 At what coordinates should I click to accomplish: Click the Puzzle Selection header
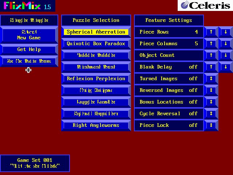pos(96,20)
